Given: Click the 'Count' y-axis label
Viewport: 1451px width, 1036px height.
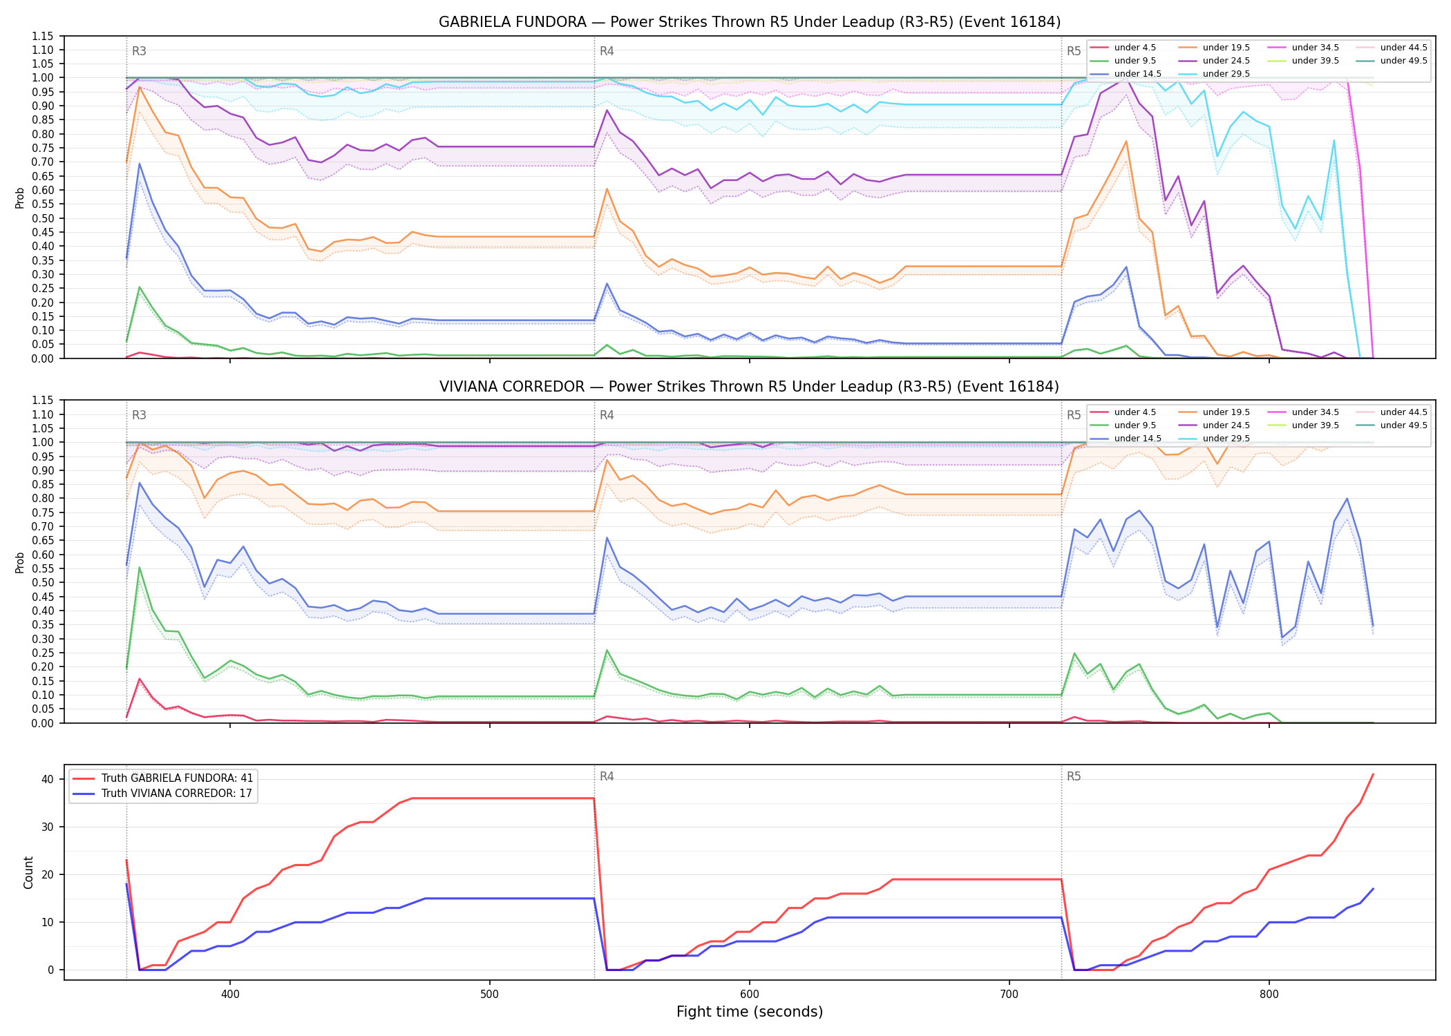Looking at the screenshot, I should 28,872.
